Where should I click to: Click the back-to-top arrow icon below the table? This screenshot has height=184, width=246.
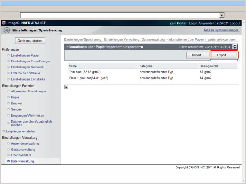click(x=66, y=87)
